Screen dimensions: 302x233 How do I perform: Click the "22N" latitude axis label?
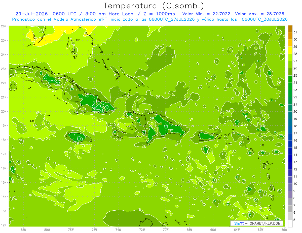coord(4,83)
